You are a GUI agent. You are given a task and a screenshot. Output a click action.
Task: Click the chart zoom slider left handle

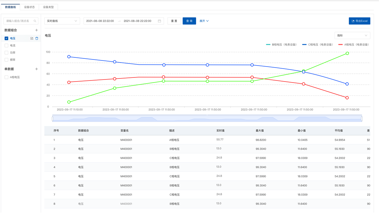53,119
